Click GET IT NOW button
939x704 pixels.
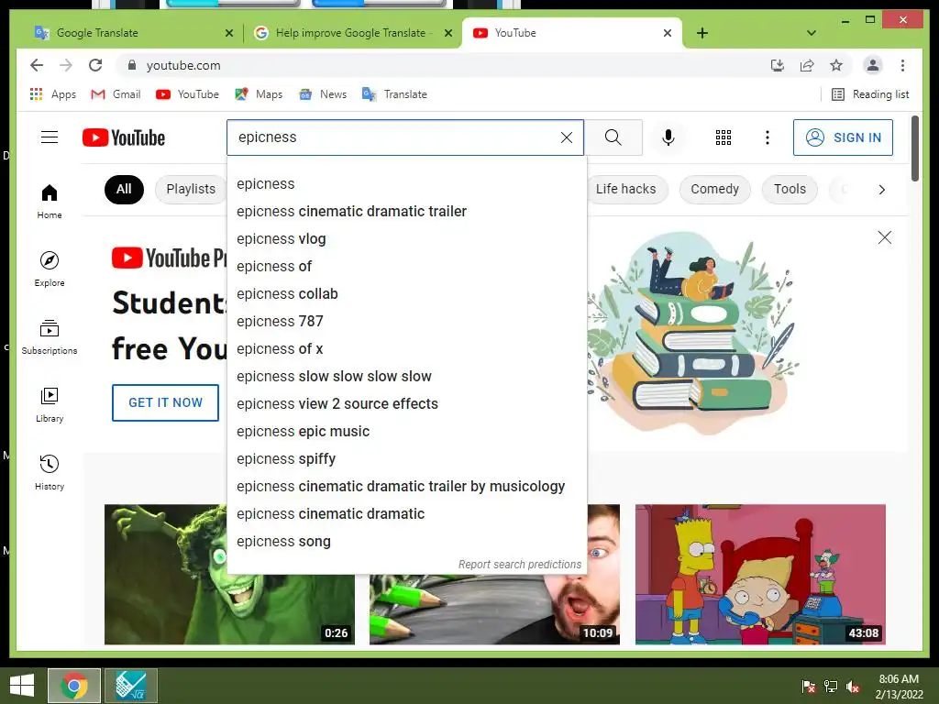(x=165, y=403)
